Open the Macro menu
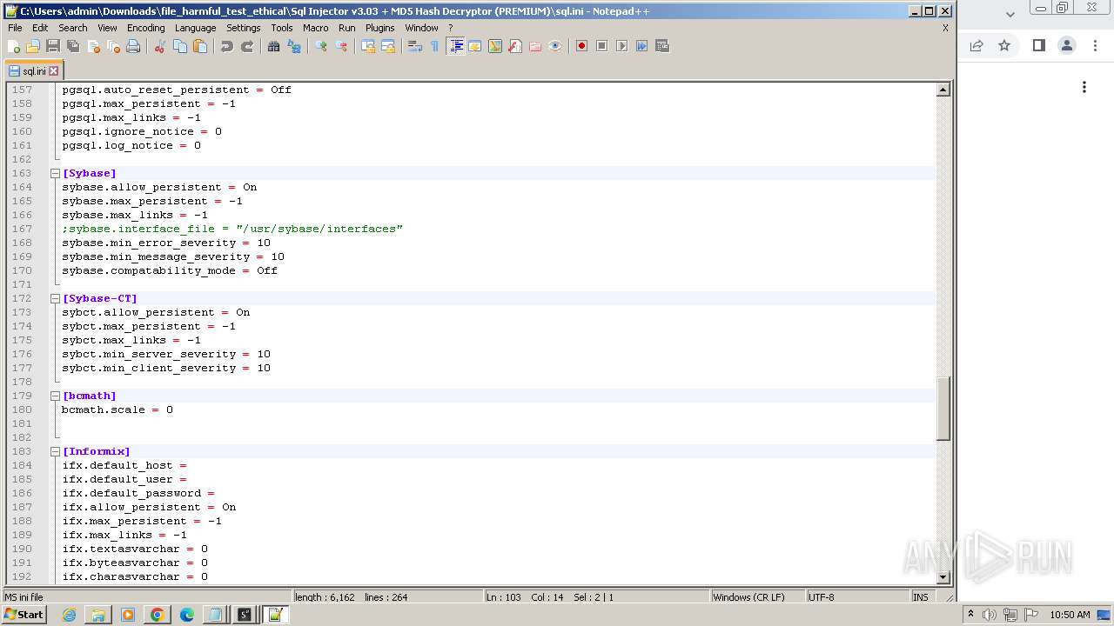 315,28
